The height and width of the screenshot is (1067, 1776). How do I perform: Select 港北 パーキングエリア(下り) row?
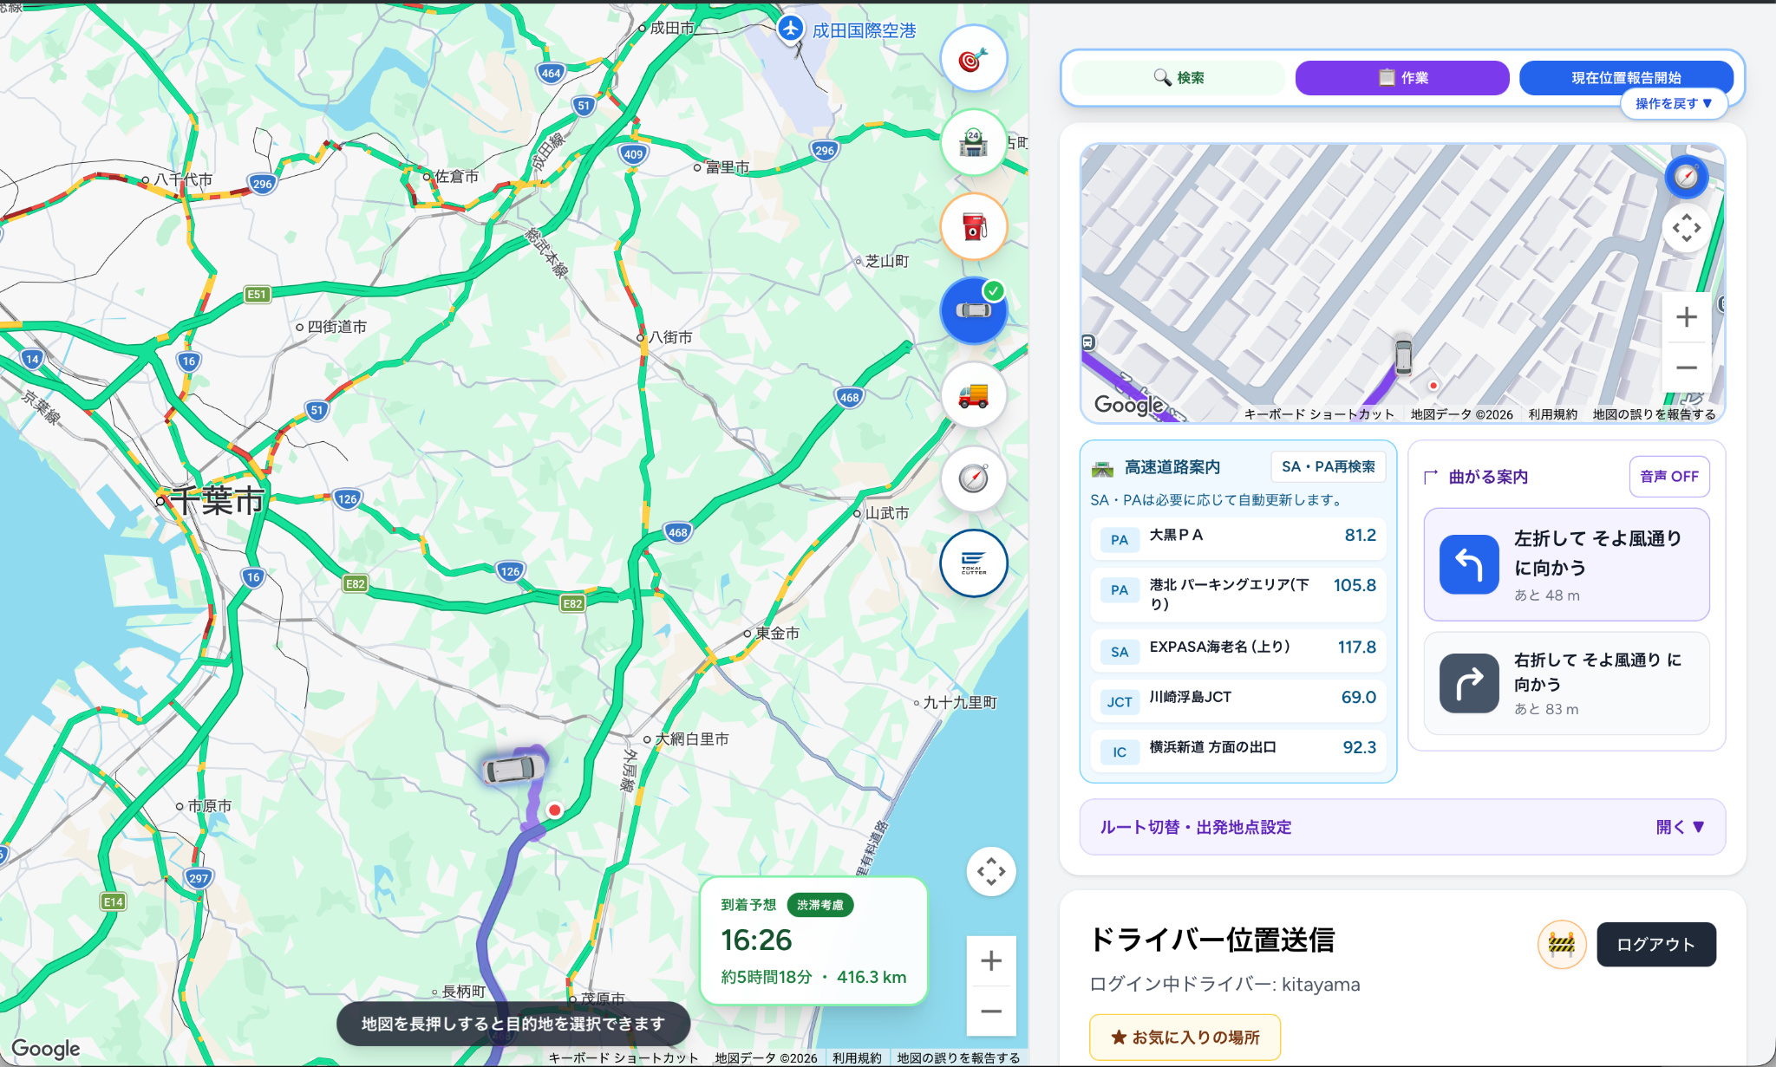click(1237, 594)
